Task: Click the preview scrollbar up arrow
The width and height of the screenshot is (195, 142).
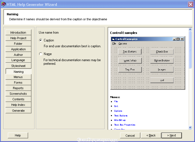Action: coord(190,29)
